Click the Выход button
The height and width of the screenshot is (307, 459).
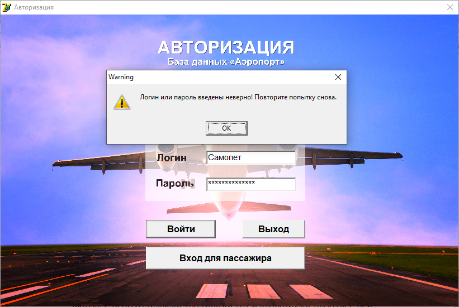click(x=274, y=229)
